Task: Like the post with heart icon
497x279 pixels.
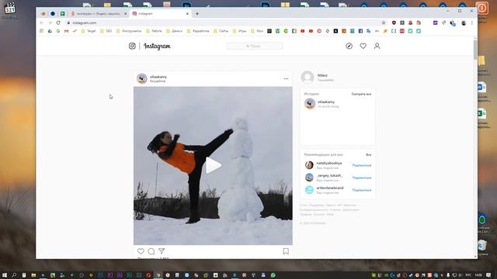Action: pos(141,251)
